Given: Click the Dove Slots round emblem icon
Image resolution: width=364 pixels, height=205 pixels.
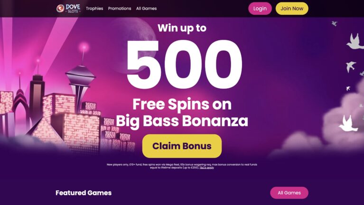Looking at the screenshot, I should pos(60,9).
